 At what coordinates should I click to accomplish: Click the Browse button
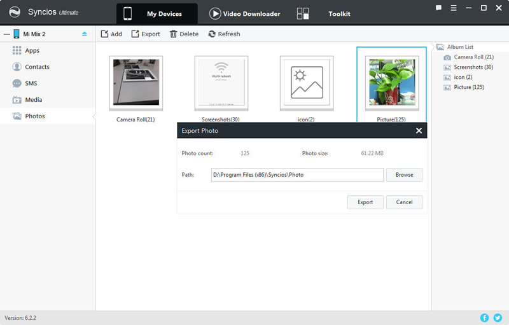point(404,175)
